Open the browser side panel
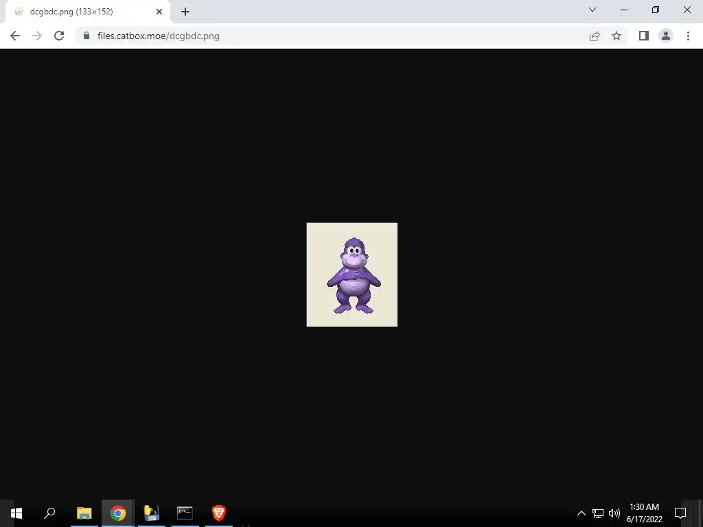703x527 pixels. click(x=644, y=36)
